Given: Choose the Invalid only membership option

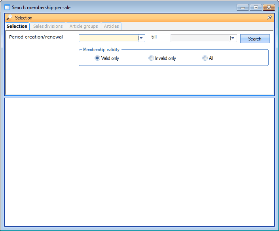Looking at the screenshot, I should pos(151,58).
